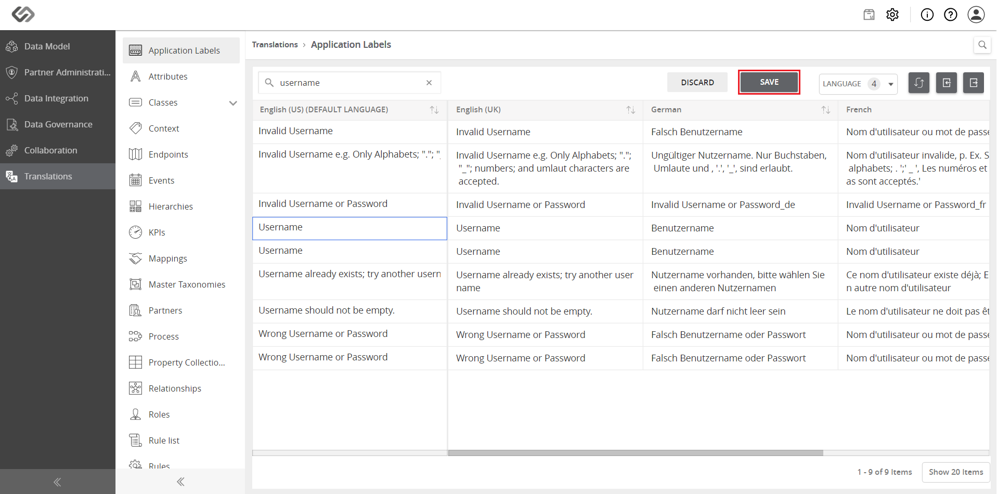Sort the English (US) column
997x494 pixels.
click(x=434, y=110)
